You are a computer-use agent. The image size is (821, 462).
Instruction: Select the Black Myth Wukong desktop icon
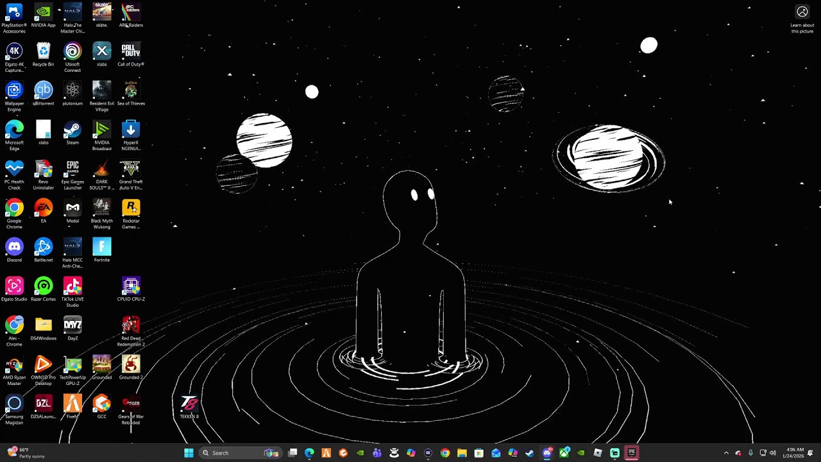(101, 214)
